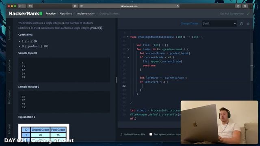Open the privacy shield icon beside the address bar
The height and width of the screenshot is (146, 260).
(x=75, y=6)
